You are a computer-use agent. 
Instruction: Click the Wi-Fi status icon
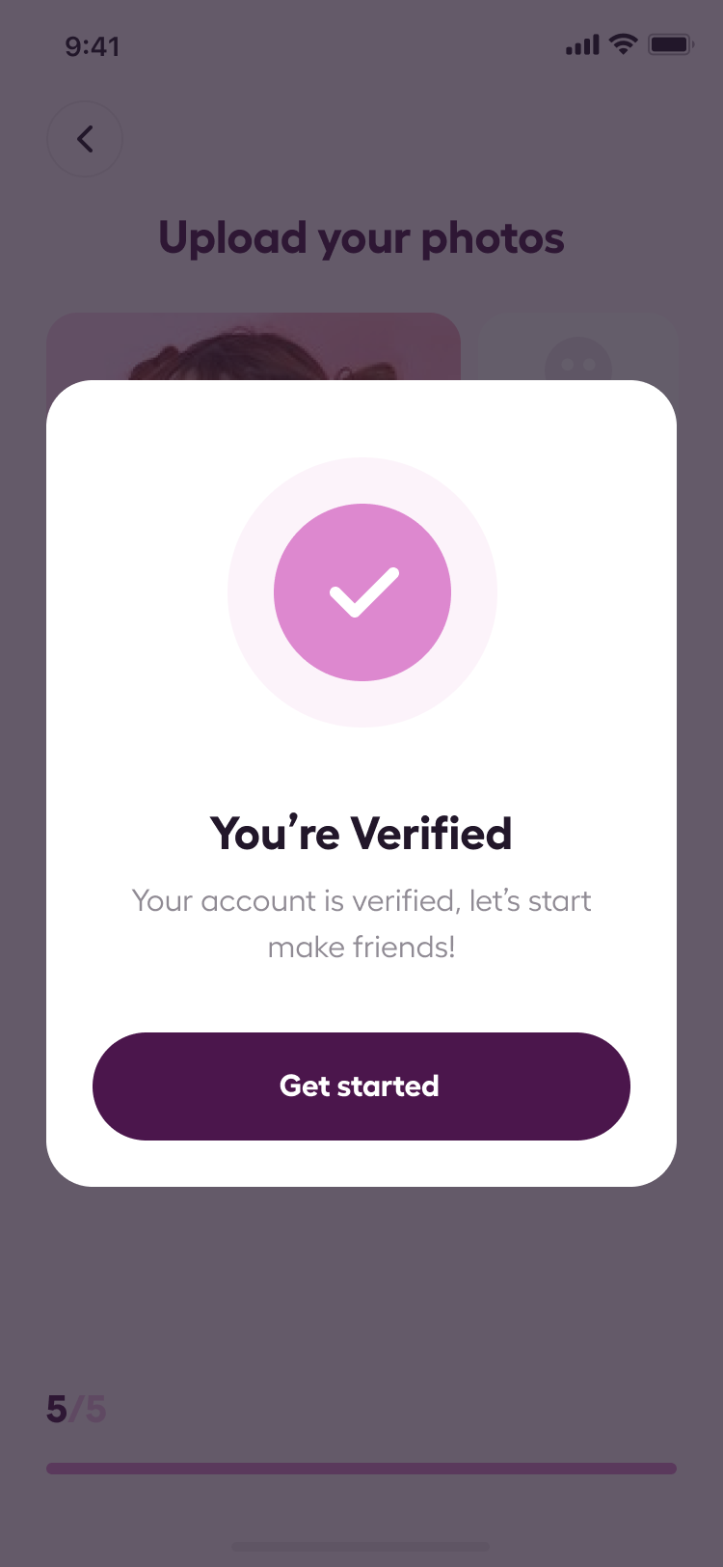pyautogui.click(x=624, y=43)
